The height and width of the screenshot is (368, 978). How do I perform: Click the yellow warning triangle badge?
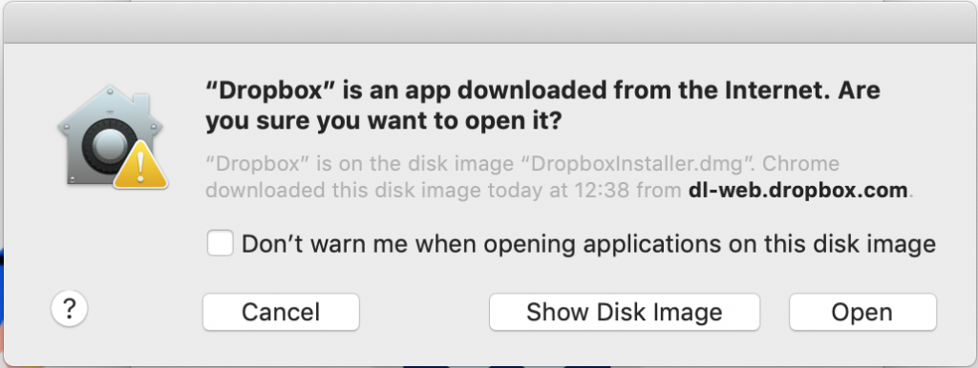tap(140, 164)
